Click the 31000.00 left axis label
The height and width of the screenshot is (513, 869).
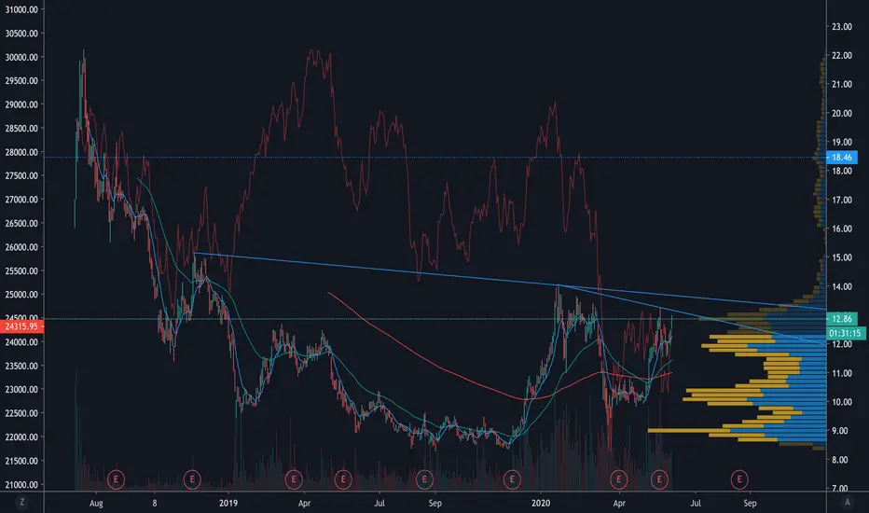click(x=21, y=9)
